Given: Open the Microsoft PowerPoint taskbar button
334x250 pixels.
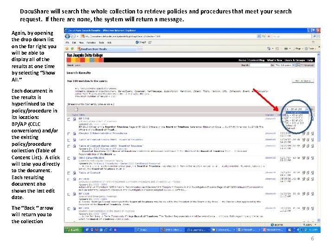Looking at the screenshot, I should point(274,230).
